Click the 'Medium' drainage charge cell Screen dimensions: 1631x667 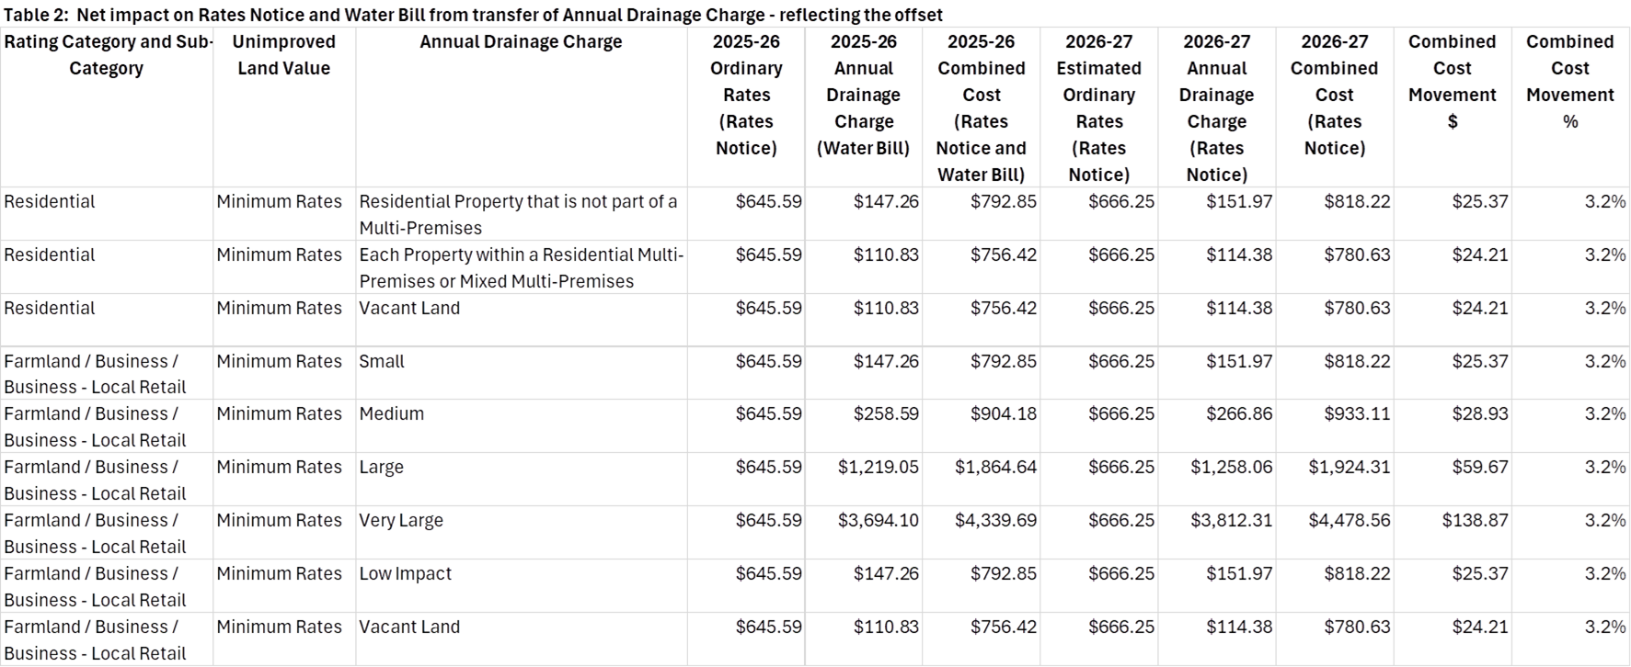[391, 414]
